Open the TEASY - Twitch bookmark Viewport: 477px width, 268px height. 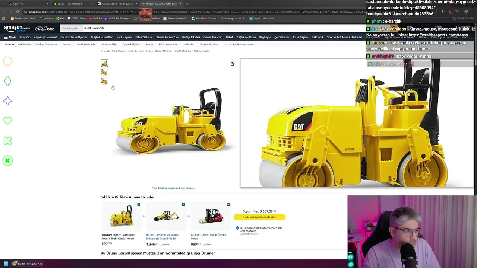click(76, 18)
